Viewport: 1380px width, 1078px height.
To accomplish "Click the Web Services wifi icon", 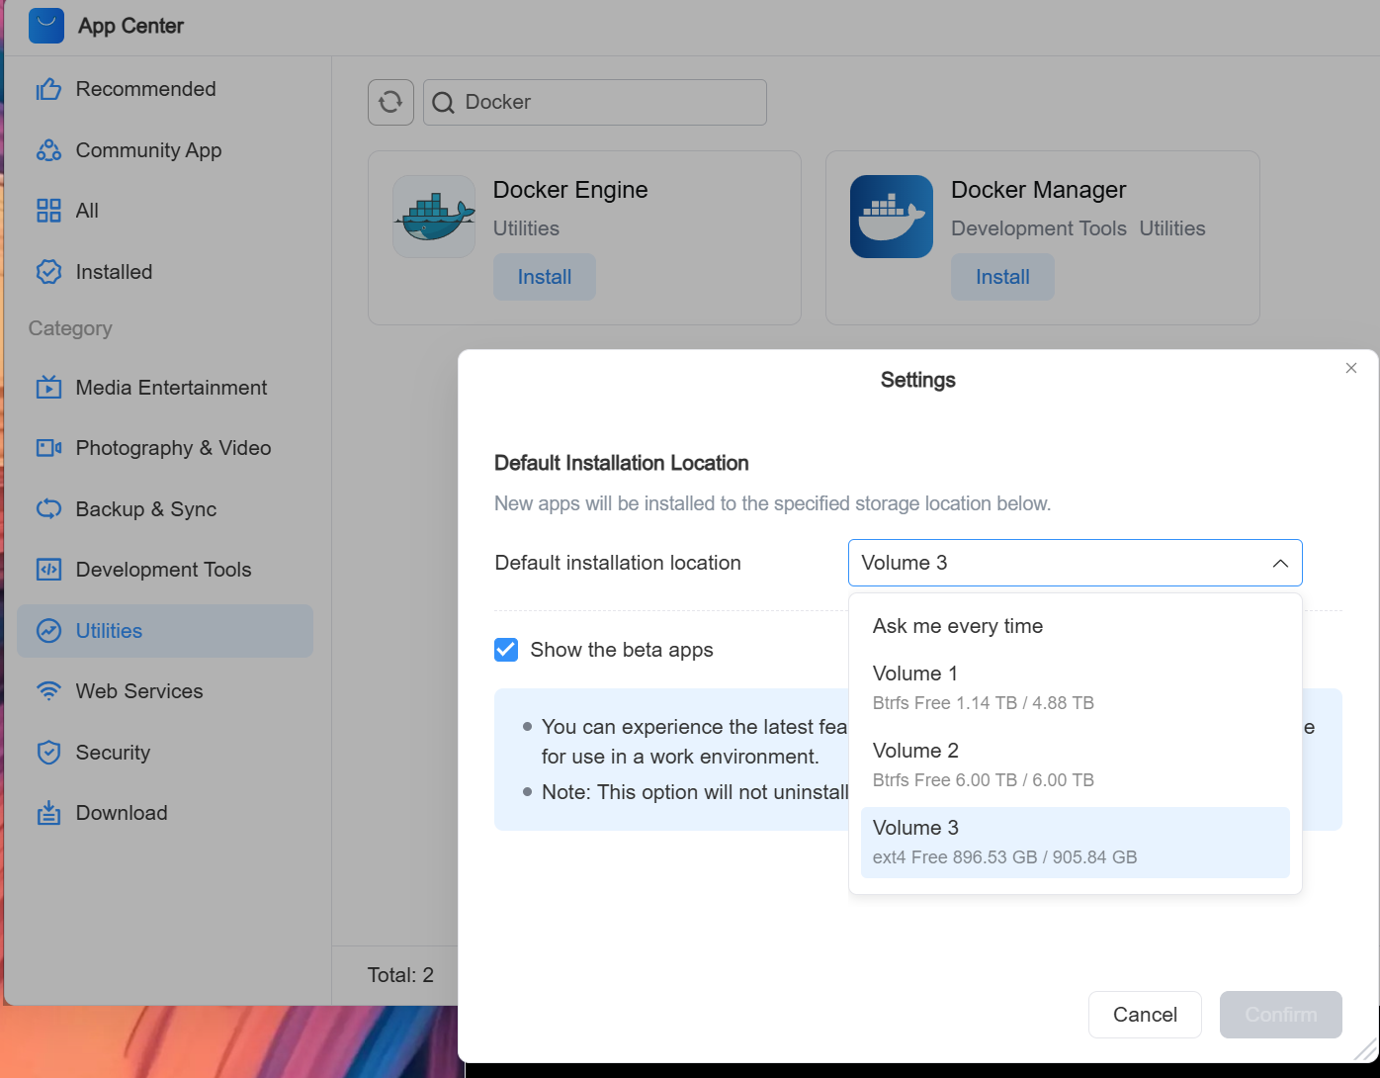I will click(x=48, y=691).
